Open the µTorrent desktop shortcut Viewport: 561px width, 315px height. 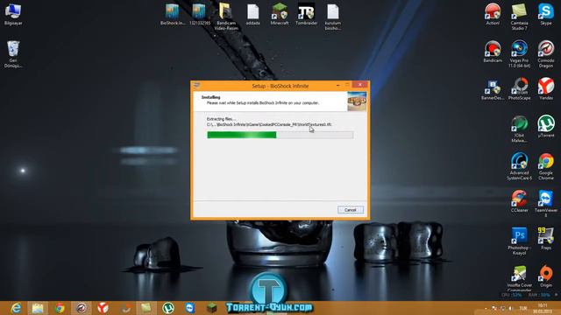tap(546, 126)
